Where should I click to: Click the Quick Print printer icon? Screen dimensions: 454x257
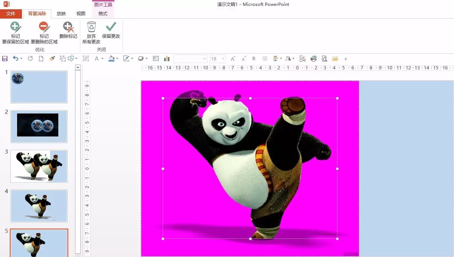click(314, 59)
